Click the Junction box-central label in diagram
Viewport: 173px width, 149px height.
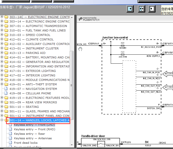[115, 37]
